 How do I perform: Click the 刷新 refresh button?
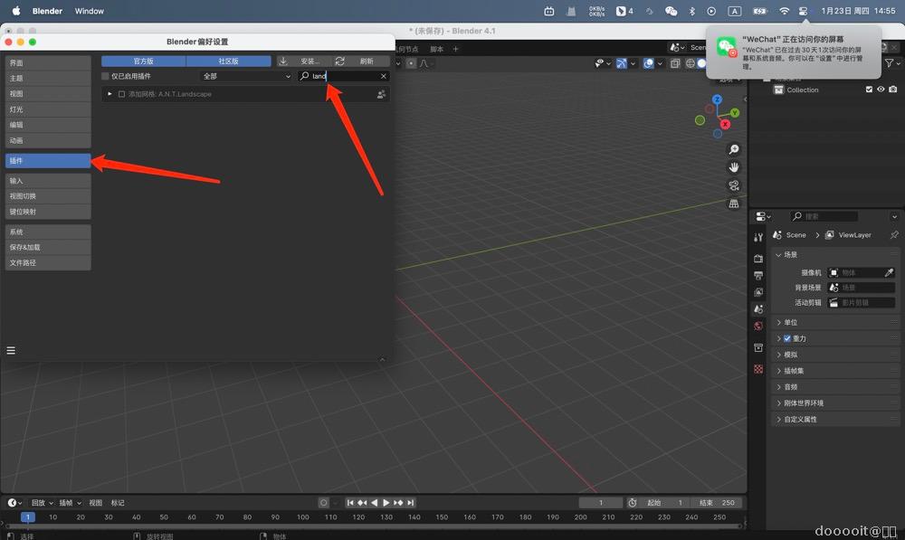coord(358,62)
